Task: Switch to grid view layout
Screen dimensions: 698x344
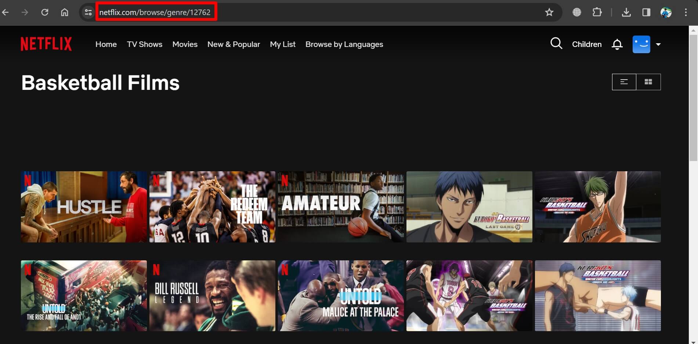Action: tap(648, 82)
